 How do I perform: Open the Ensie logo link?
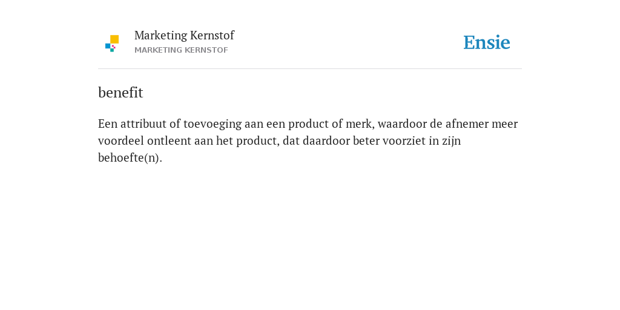(487, 42)
